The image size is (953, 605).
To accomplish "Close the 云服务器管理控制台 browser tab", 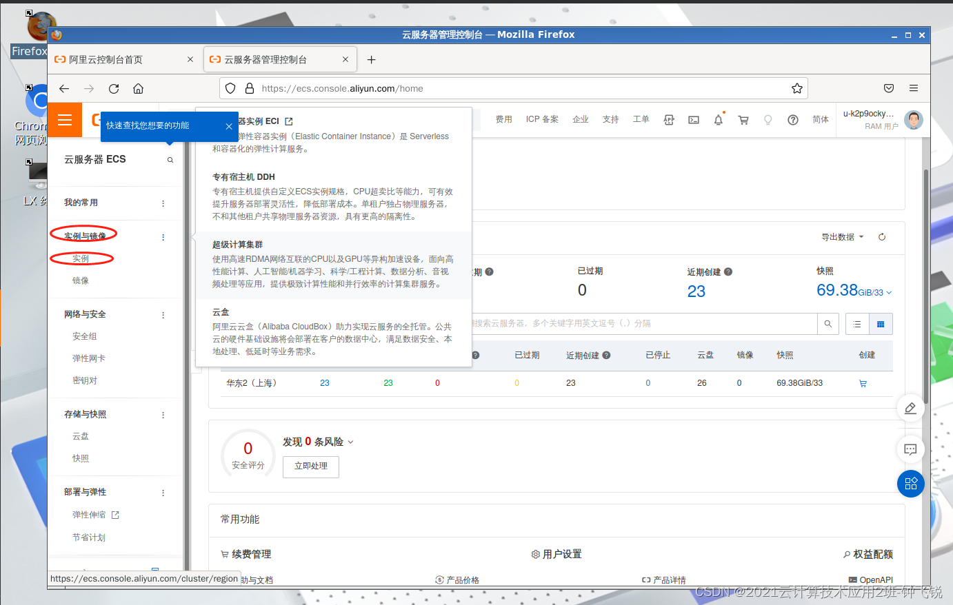I will coord(345,60).
